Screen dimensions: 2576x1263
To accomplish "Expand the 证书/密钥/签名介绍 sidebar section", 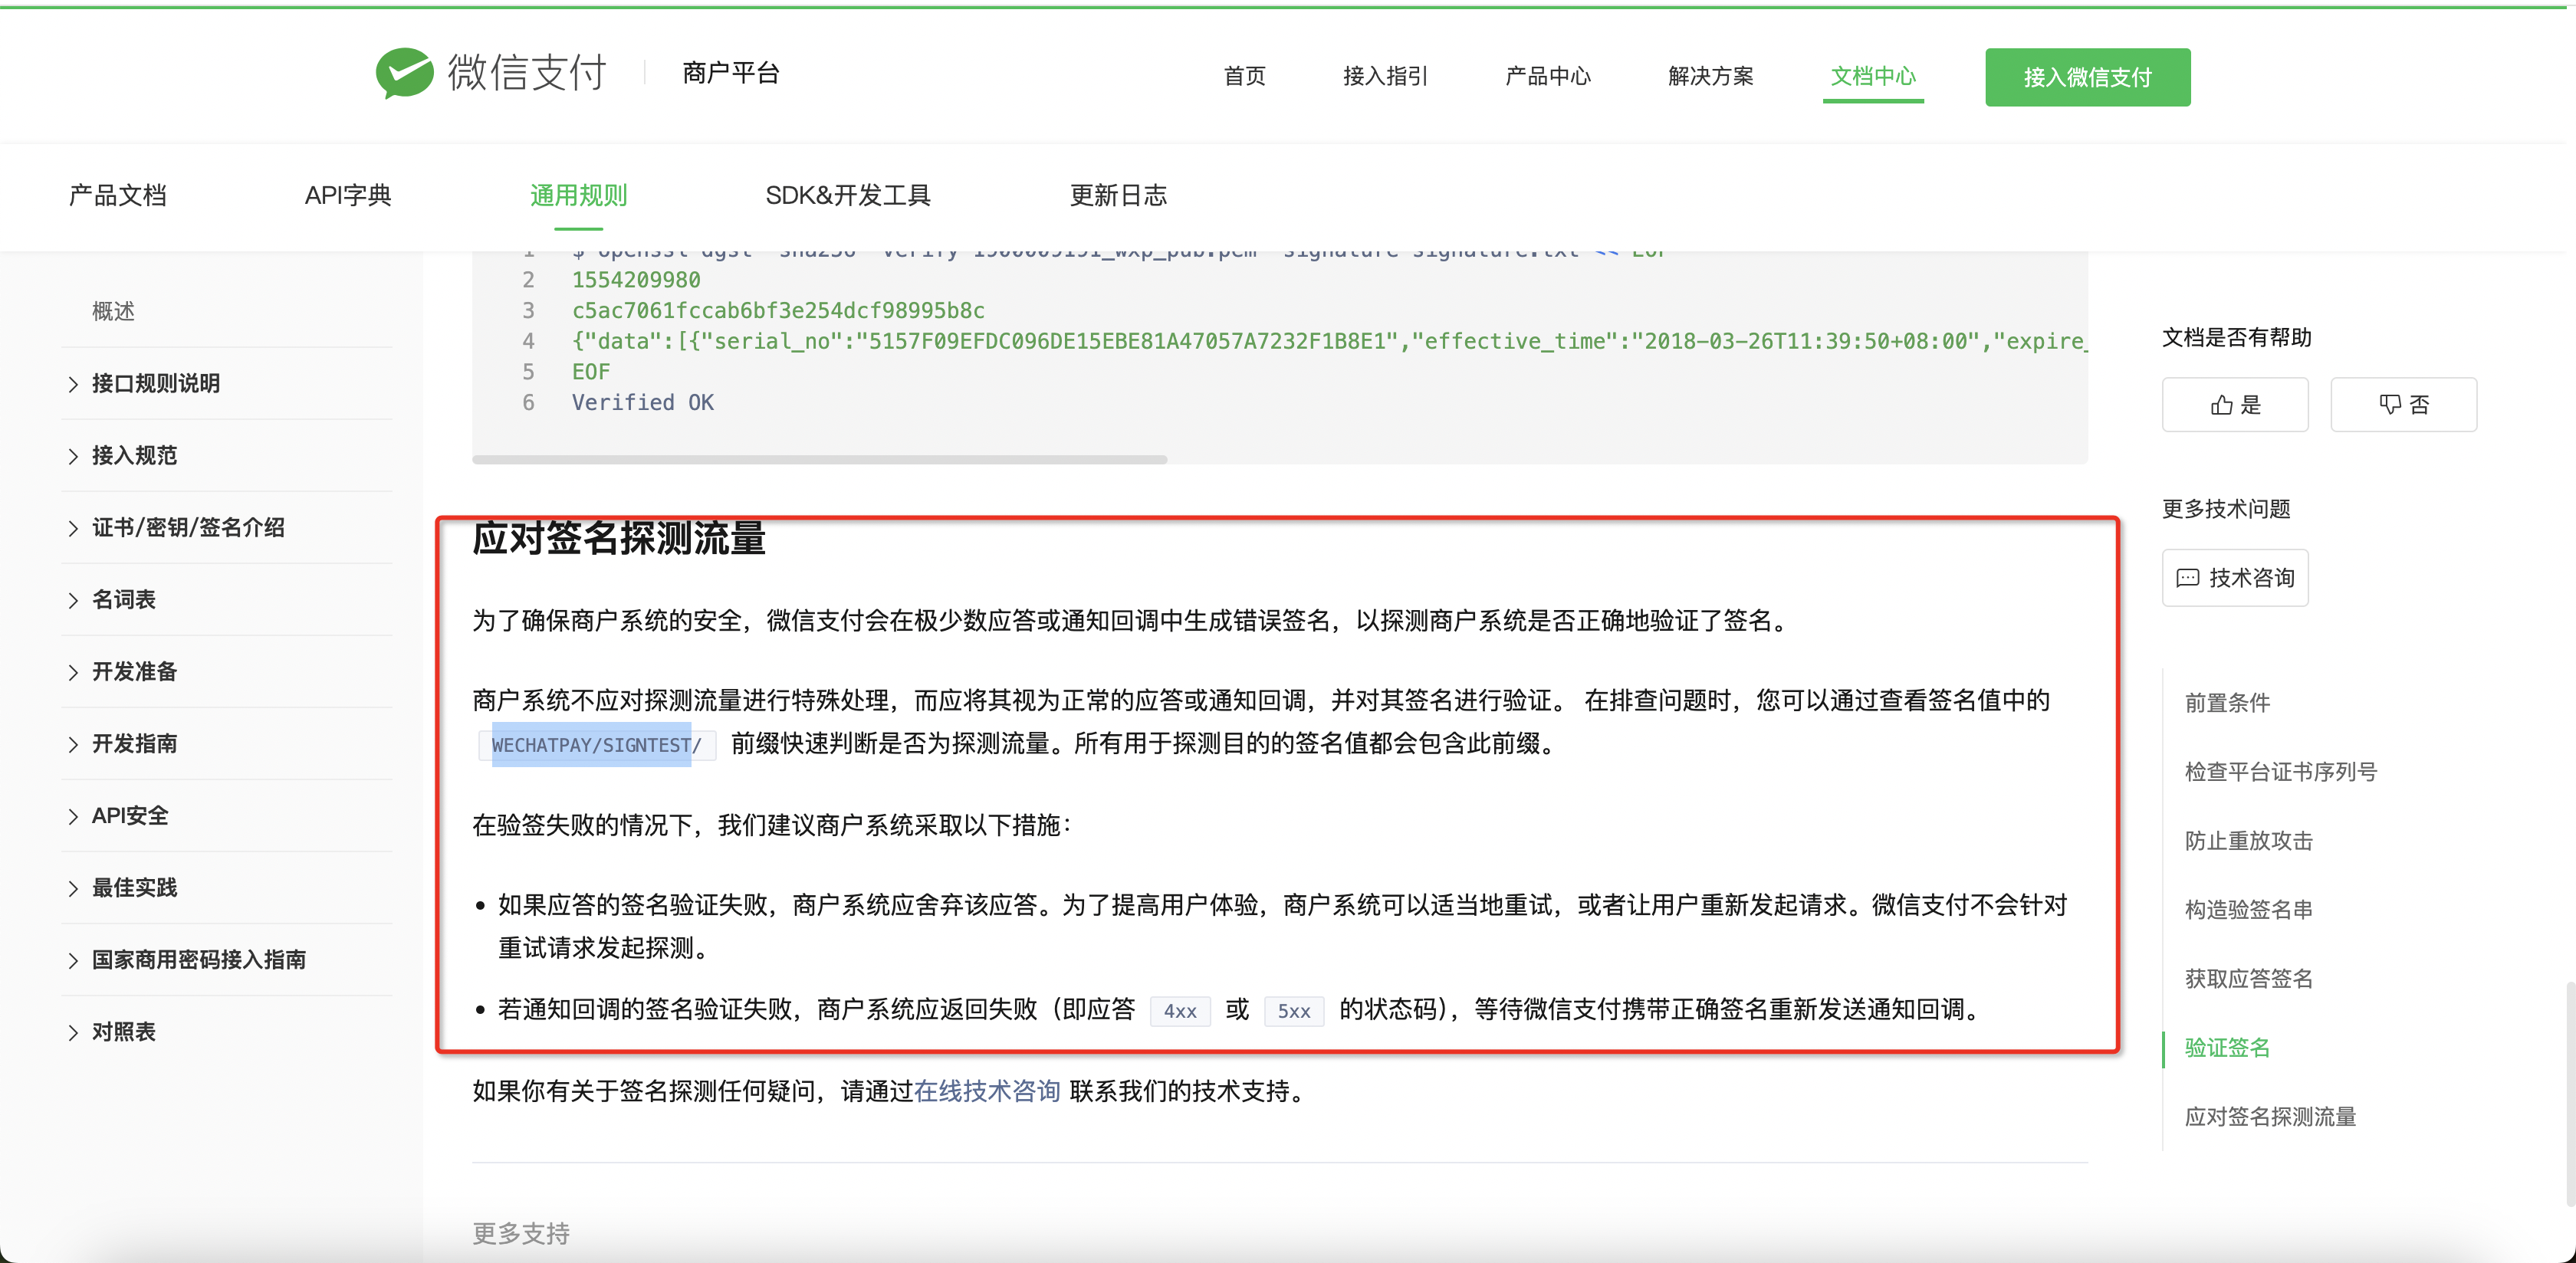I will [x=188, y=528].
